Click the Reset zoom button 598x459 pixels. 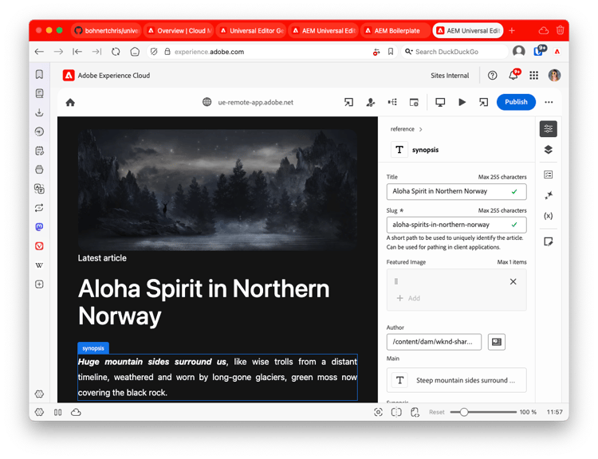(437, 412)
